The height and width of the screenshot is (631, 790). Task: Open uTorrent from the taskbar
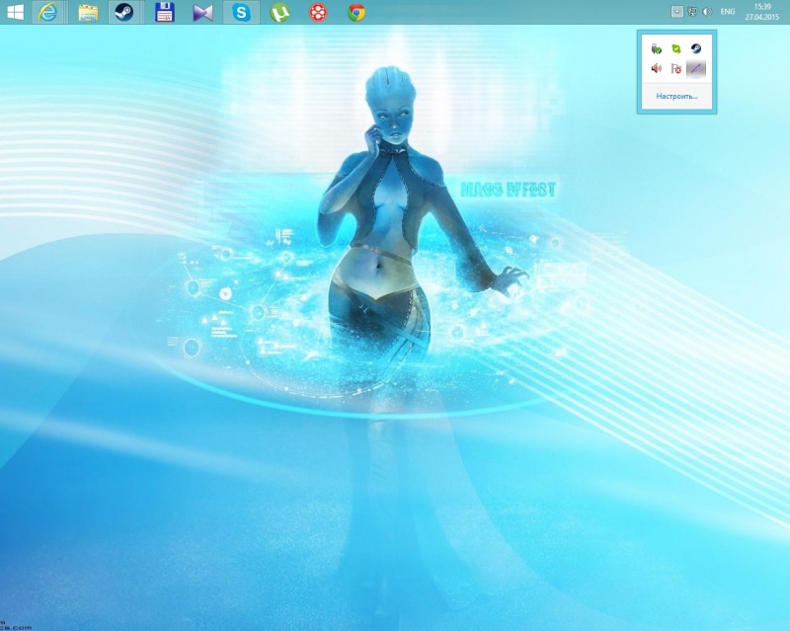[x=279, y=13]
